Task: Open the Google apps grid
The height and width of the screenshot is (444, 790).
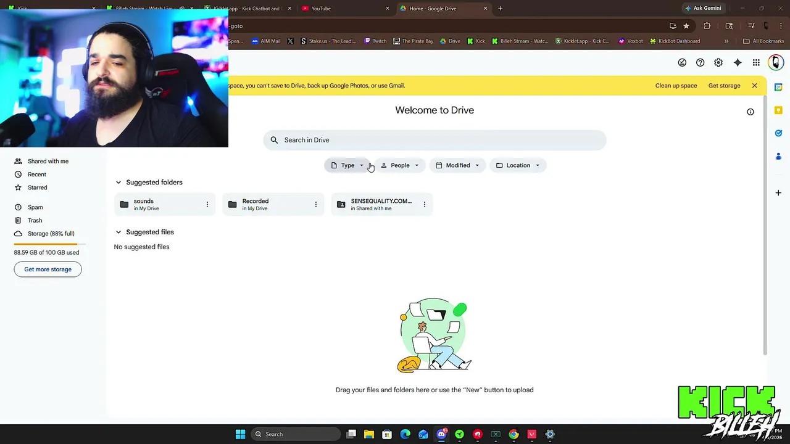Action: [x=756, y=62]
